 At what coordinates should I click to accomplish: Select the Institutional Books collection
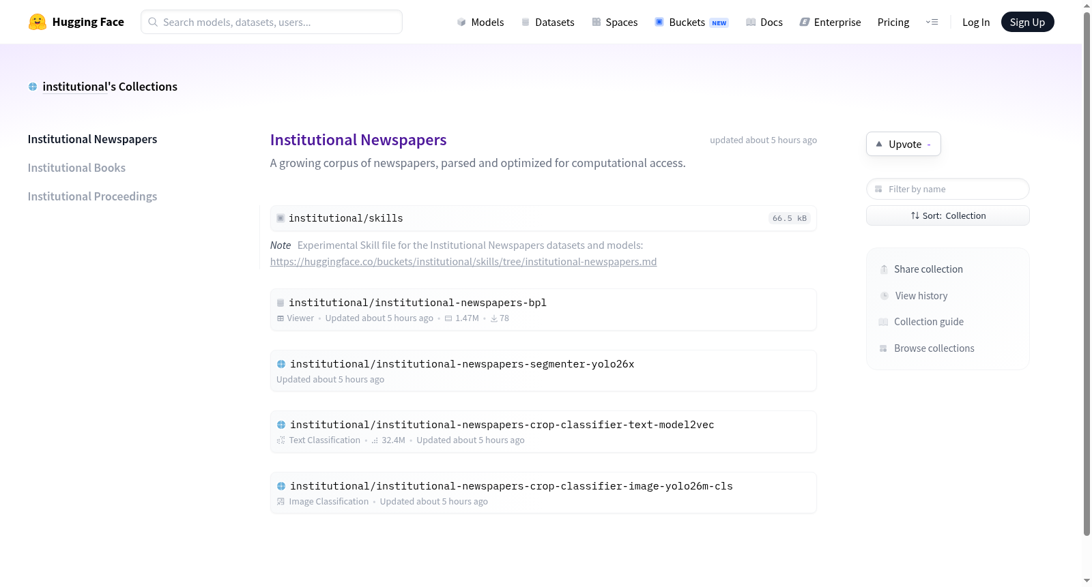76,168
